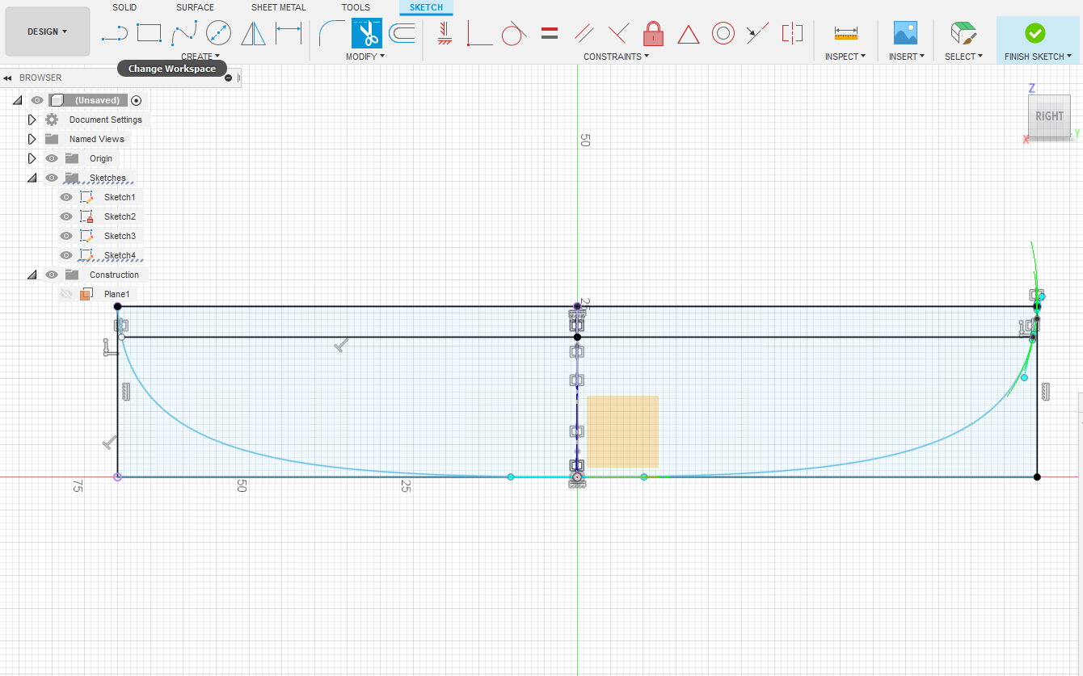Open the DESIGN workspace dropdown

pos(48,31)
